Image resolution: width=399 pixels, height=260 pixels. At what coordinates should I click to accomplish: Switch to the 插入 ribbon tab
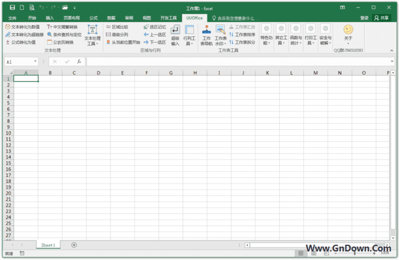point(50,18)
